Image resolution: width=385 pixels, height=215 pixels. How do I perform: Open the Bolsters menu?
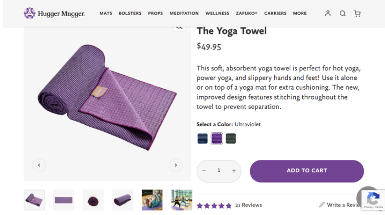pos(130,14)
